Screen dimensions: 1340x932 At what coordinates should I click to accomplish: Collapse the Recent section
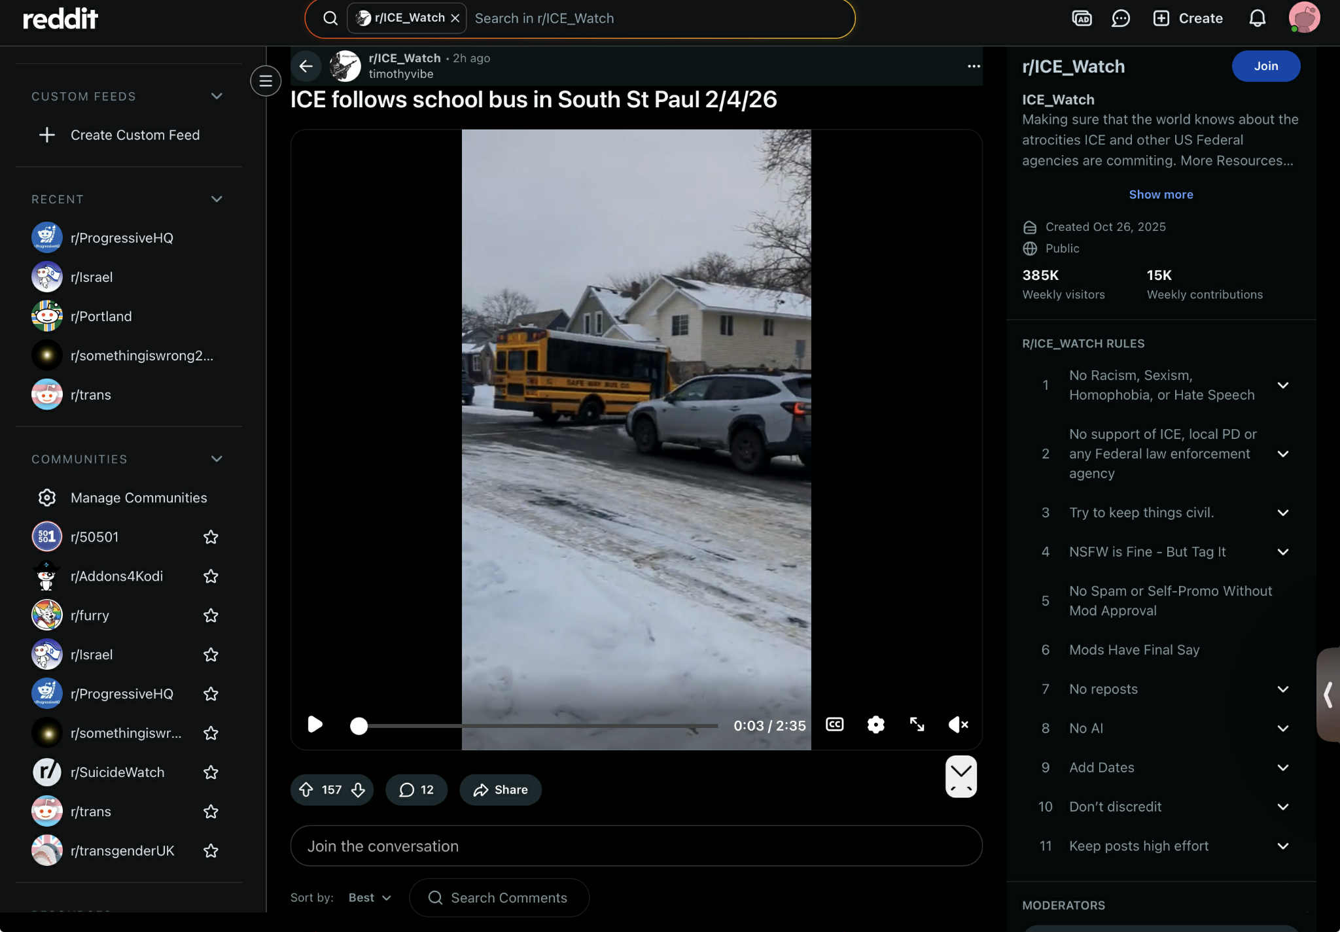[217, 199]
